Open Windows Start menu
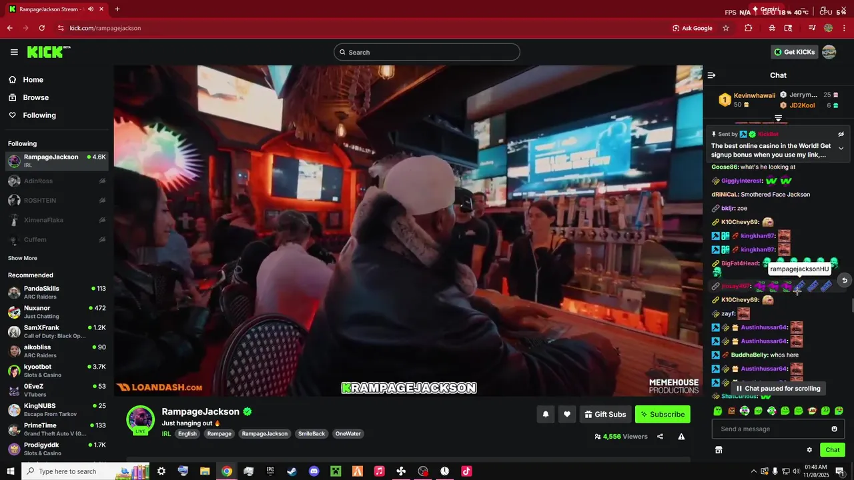The width and height of the screenshot is (854, 480). pyautogui.click(x=11, y=471)
